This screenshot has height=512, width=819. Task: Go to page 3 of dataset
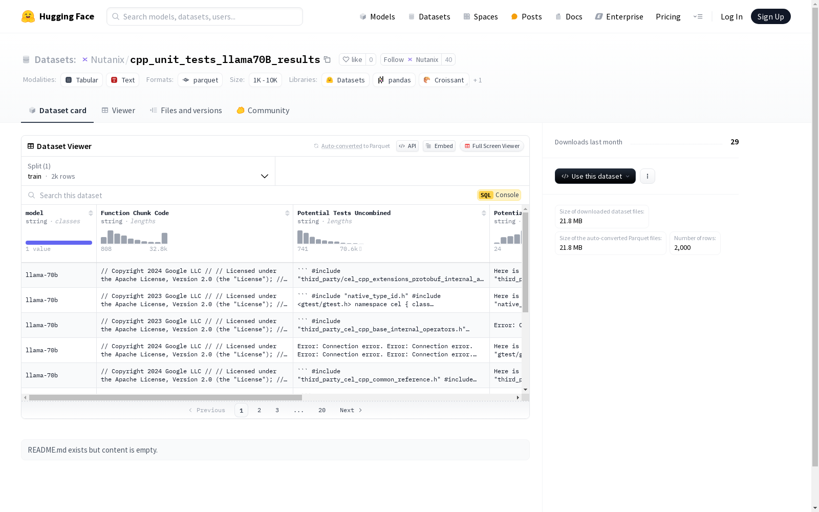[x=277, y=410]
